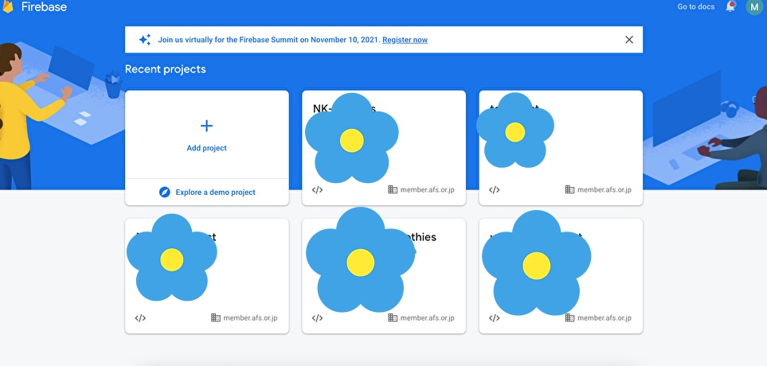Viewport: 767px width, 366px height.
Task: Dismiss the Firebase Summit banner
Action: point(629,40)
